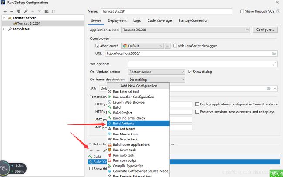Click into the VM options field

point(203,64)
